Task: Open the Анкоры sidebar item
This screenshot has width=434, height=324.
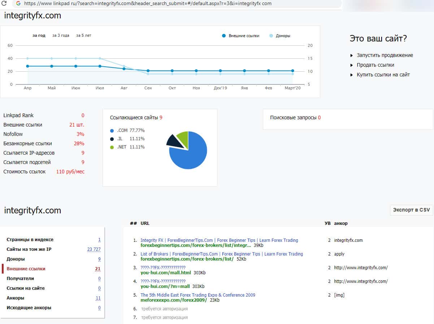Action: pos(16,298)
